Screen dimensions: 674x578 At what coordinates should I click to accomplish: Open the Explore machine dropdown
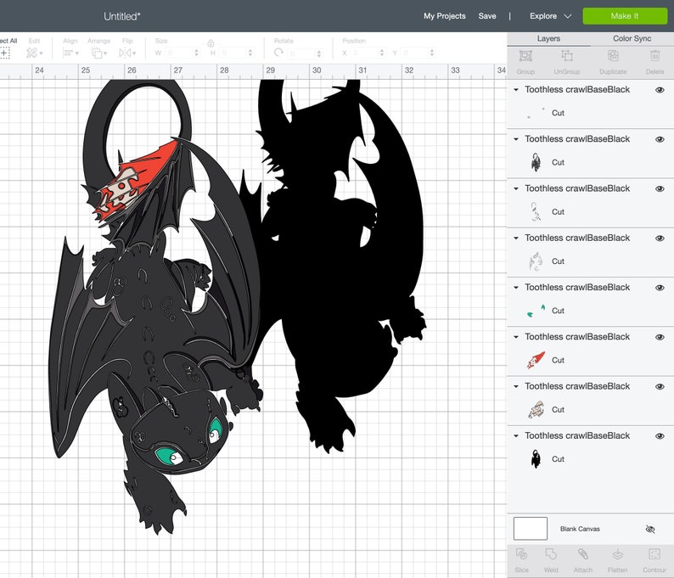[x=550, y=16]
